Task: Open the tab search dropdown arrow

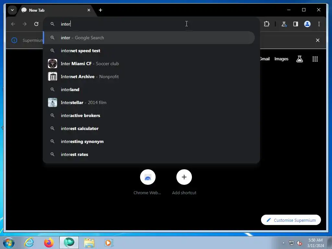Action: click(x=12, y=10)
